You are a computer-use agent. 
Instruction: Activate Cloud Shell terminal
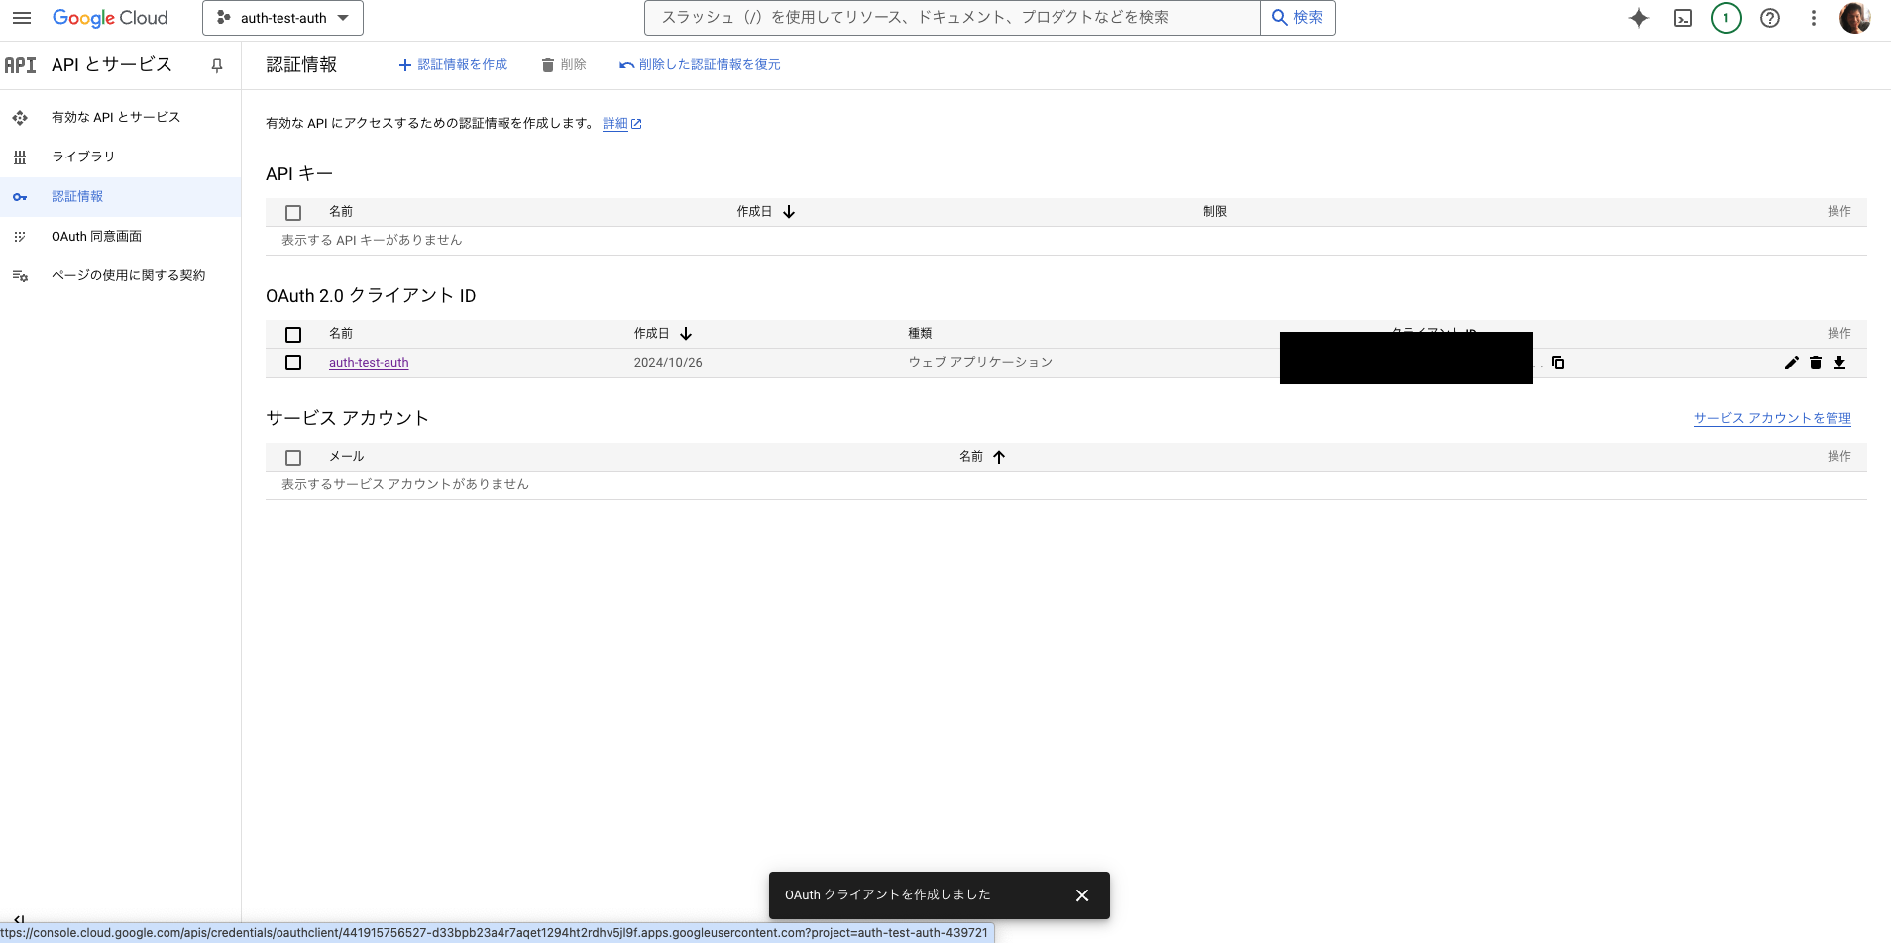(1682, 18)
